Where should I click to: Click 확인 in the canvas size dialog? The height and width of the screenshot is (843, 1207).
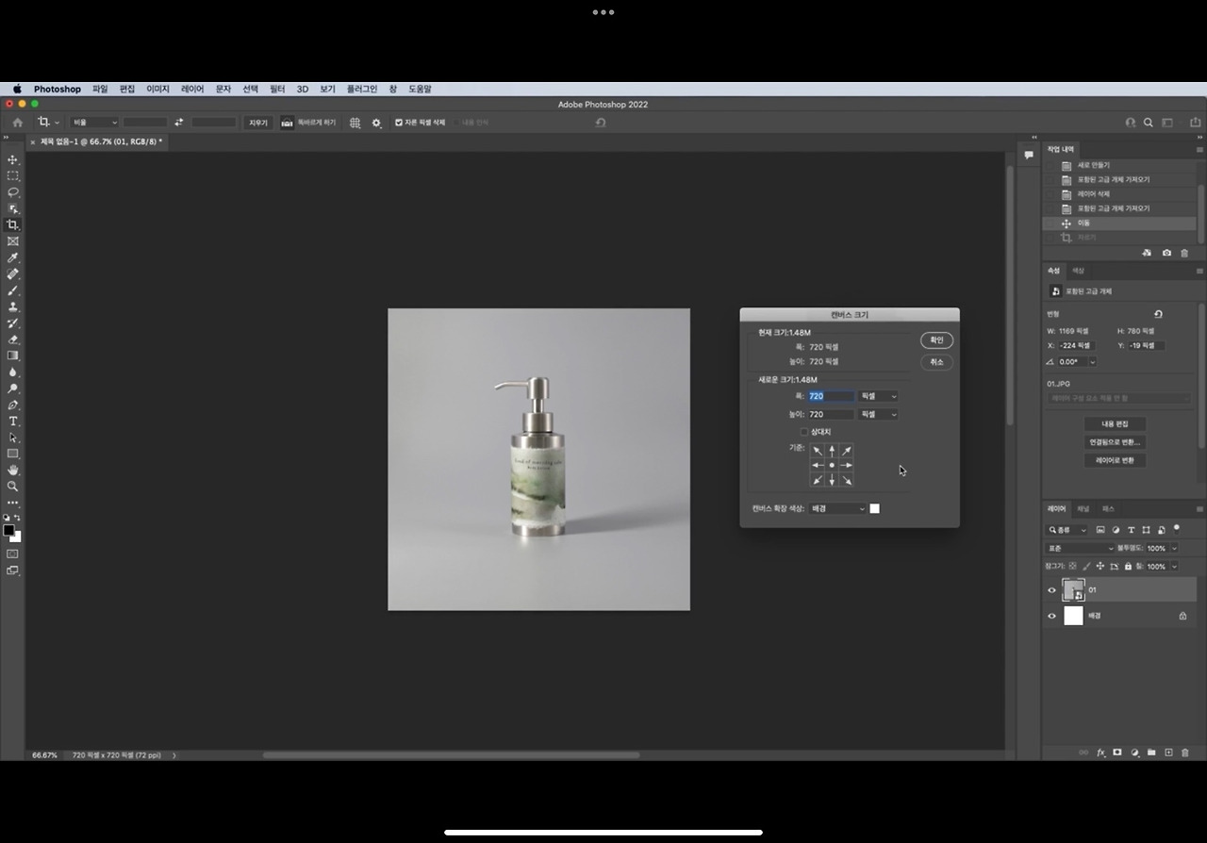[x=936, y=340]
